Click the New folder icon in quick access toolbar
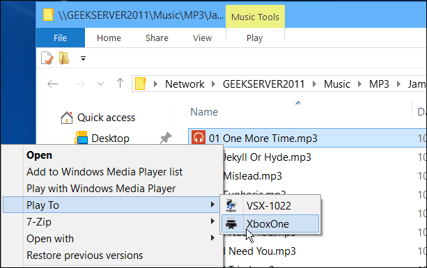 (64, 58)
